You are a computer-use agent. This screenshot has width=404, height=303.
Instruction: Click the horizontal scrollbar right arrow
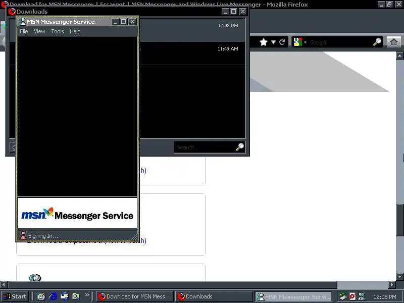click(x=392, y=285)
